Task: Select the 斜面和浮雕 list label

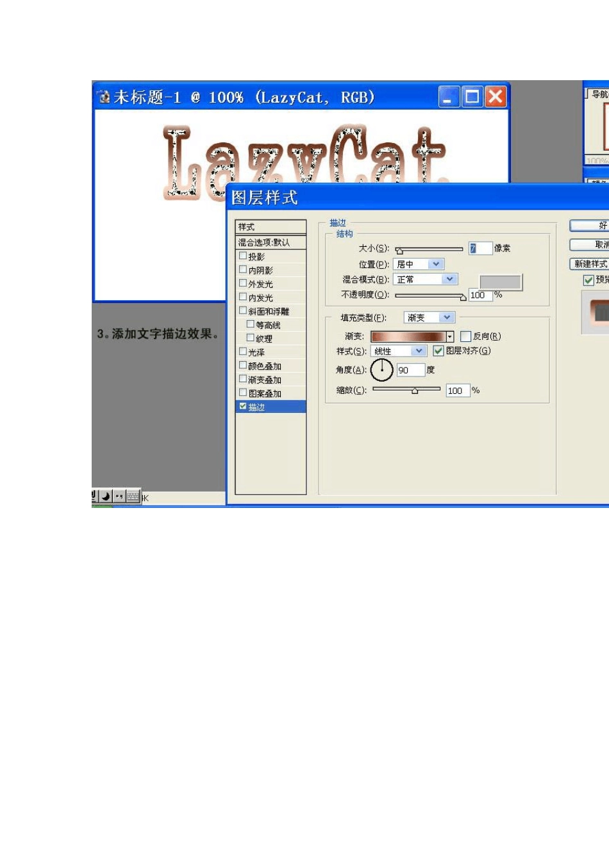Action: 269,311
